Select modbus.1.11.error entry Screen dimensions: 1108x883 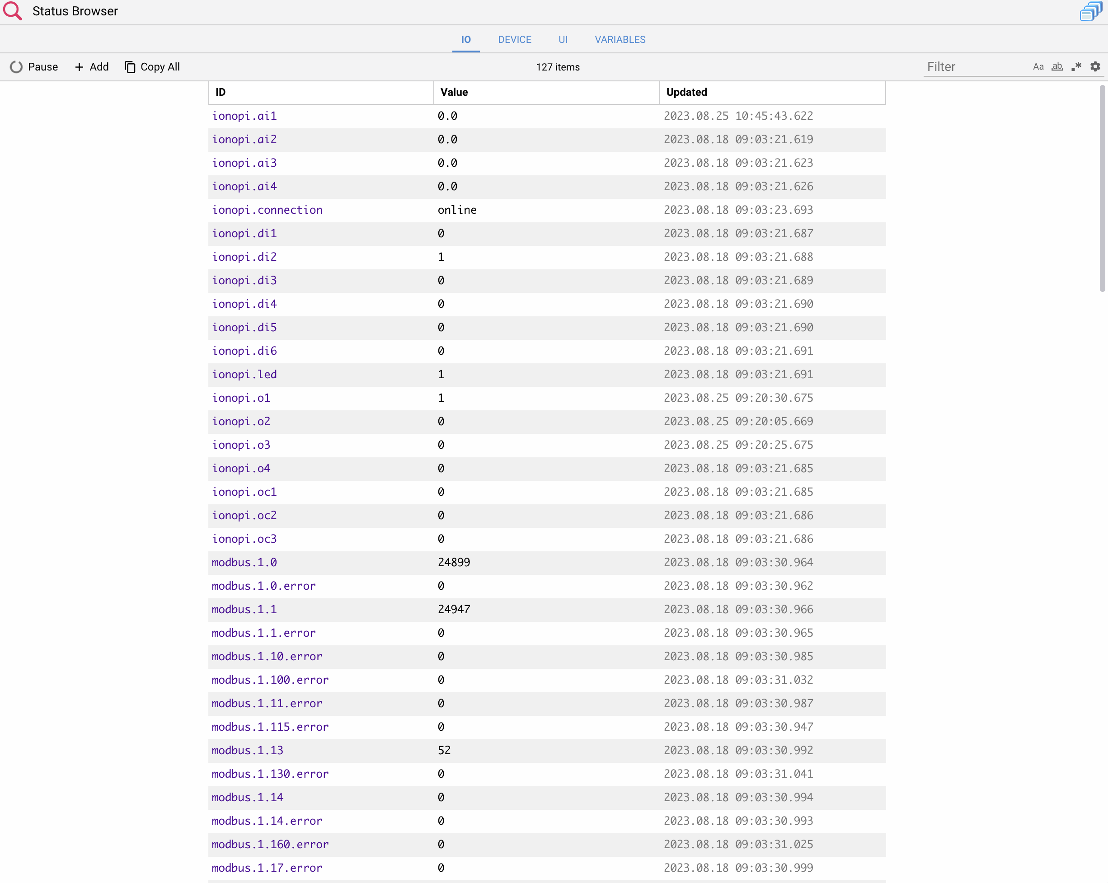click(267, 704)
